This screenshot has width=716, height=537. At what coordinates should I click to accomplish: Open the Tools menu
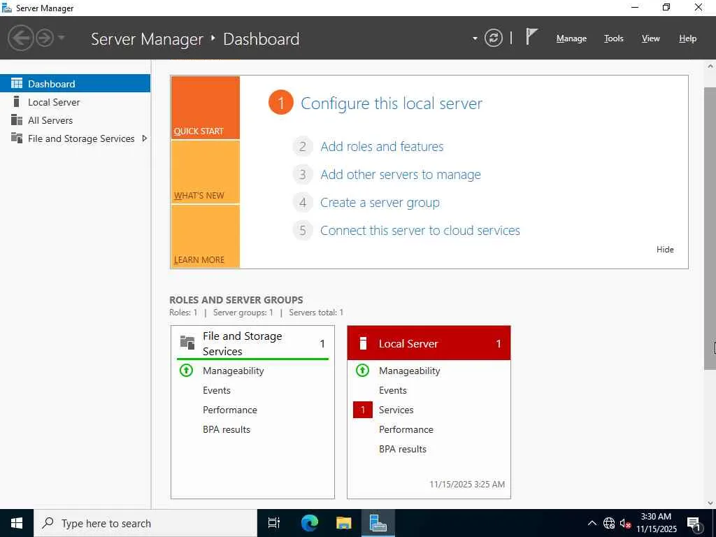click(x=613, y=38)
